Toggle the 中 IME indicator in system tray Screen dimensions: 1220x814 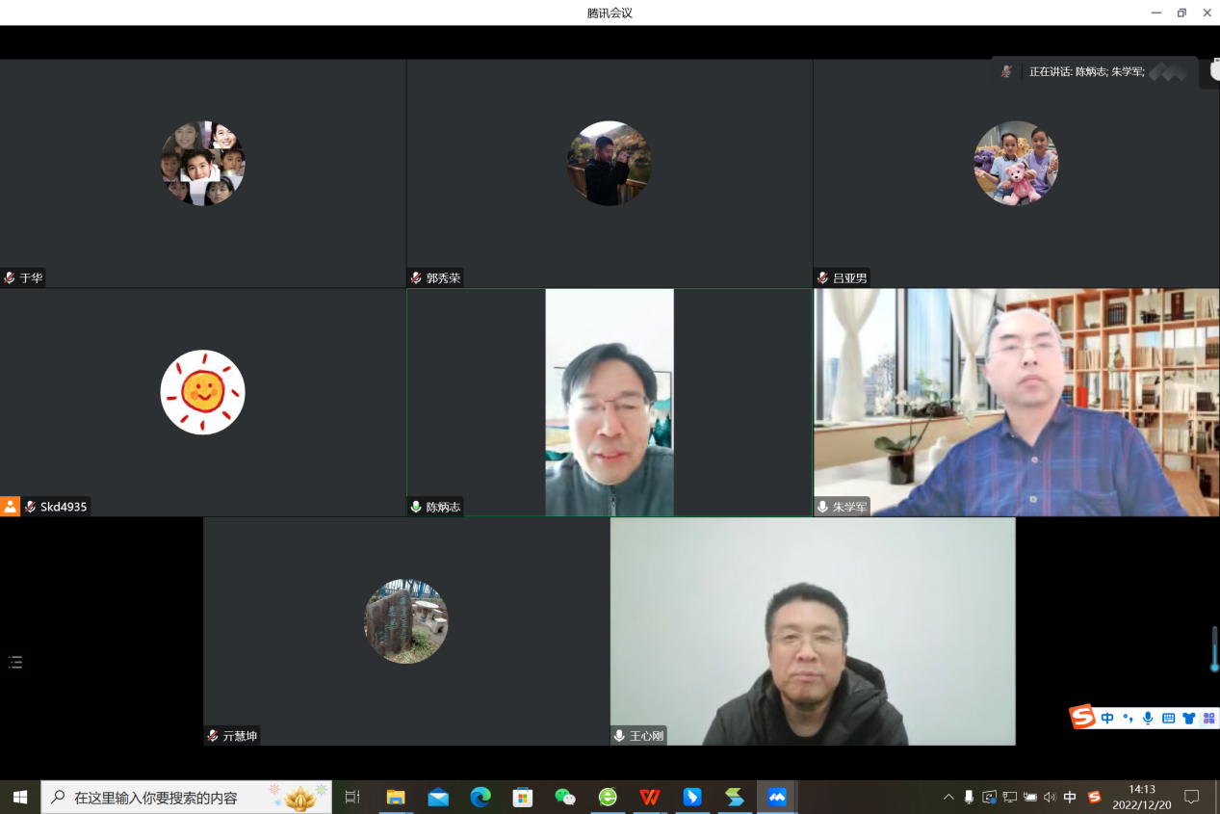click(1070, 797)
